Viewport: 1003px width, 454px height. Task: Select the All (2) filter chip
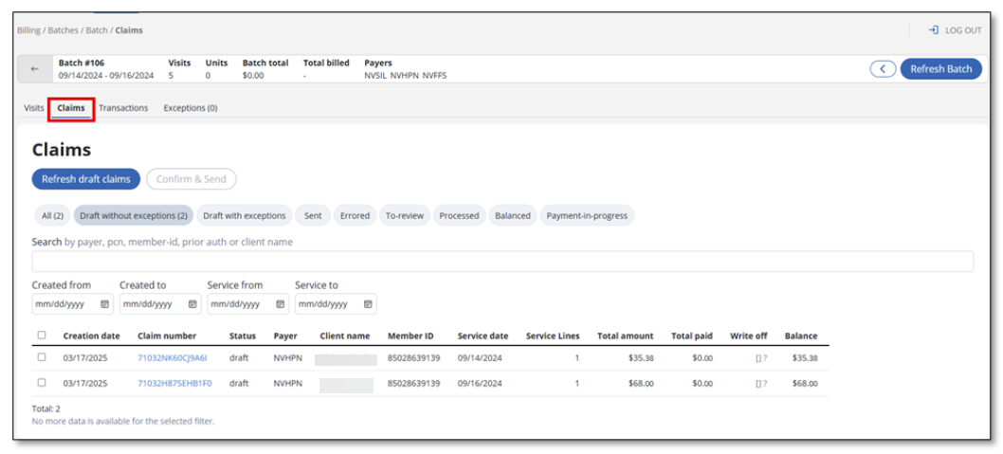(x=52, y=216)
